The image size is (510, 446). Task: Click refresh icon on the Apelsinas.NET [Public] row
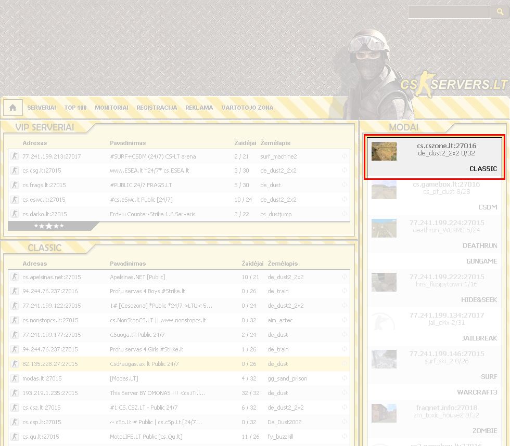pos(345,277)
